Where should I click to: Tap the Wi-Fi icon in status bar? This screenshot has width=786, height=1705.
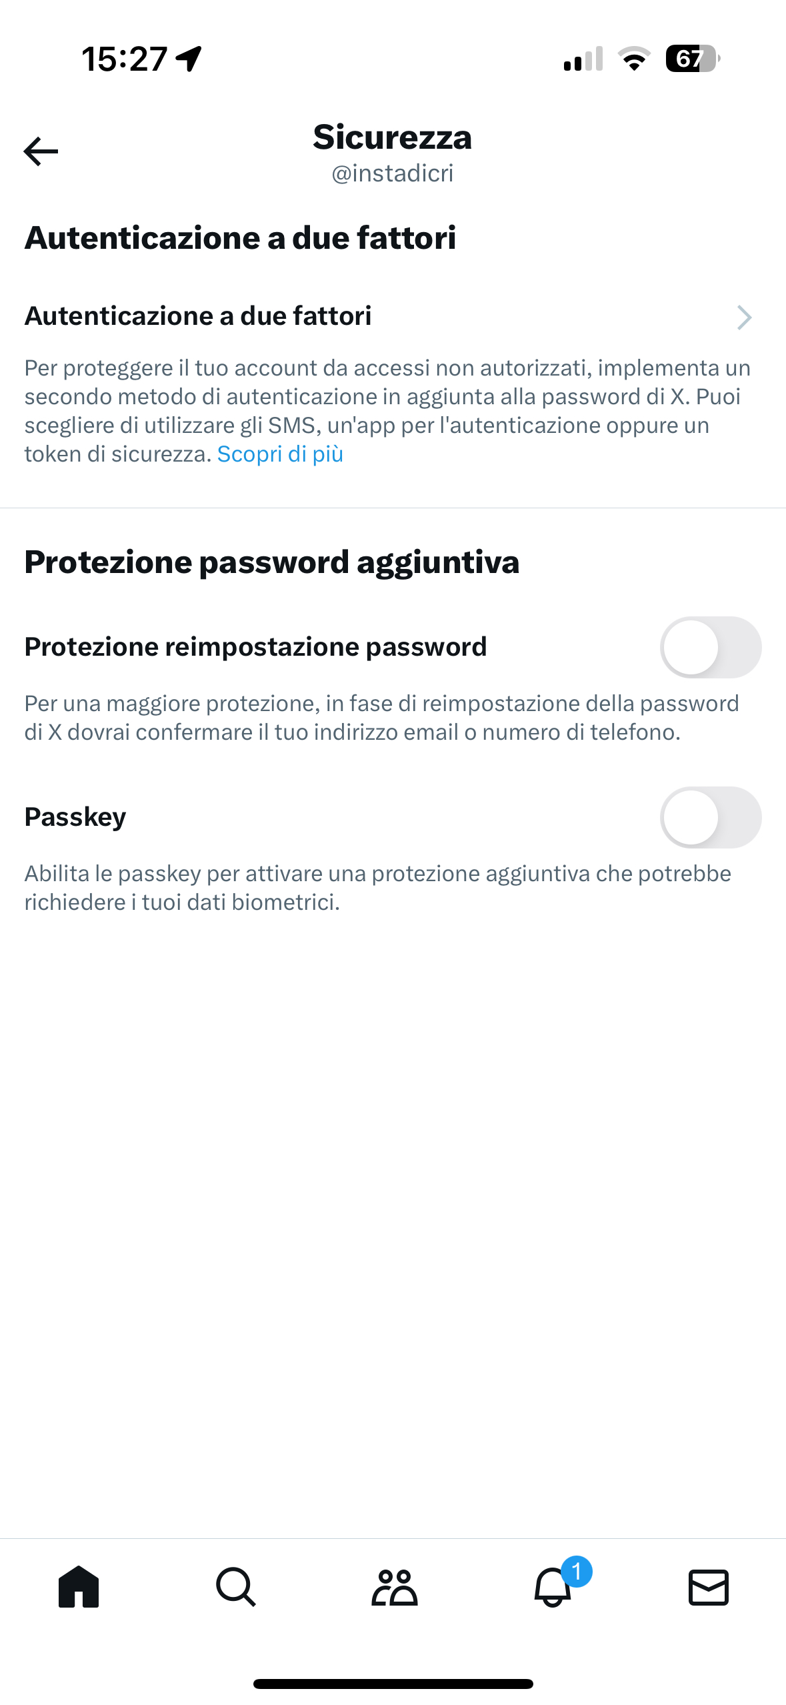pos(634,59)
